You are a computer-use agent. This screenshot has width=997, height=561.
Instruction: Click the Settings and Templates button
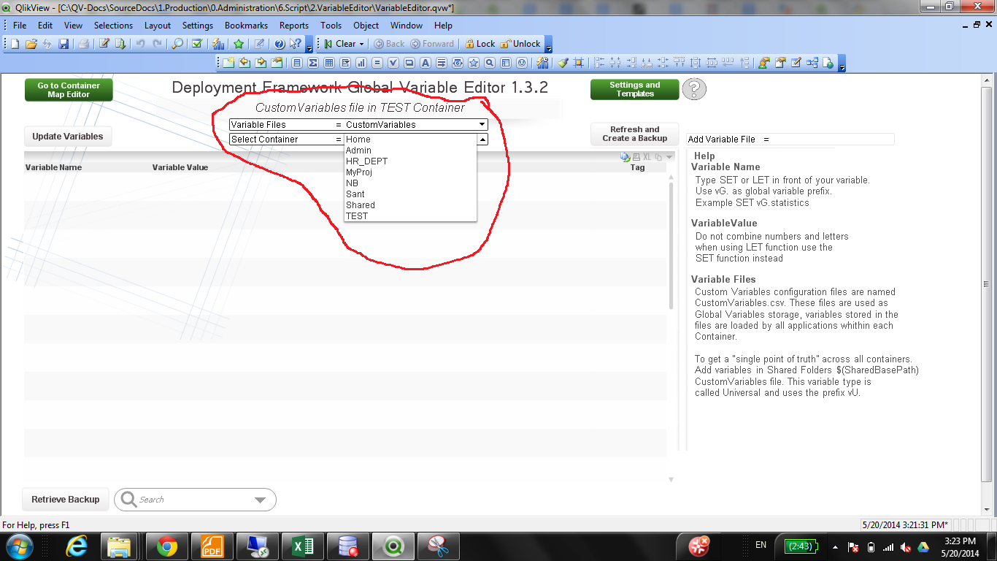pyautogui.click(x=634, y=89)
